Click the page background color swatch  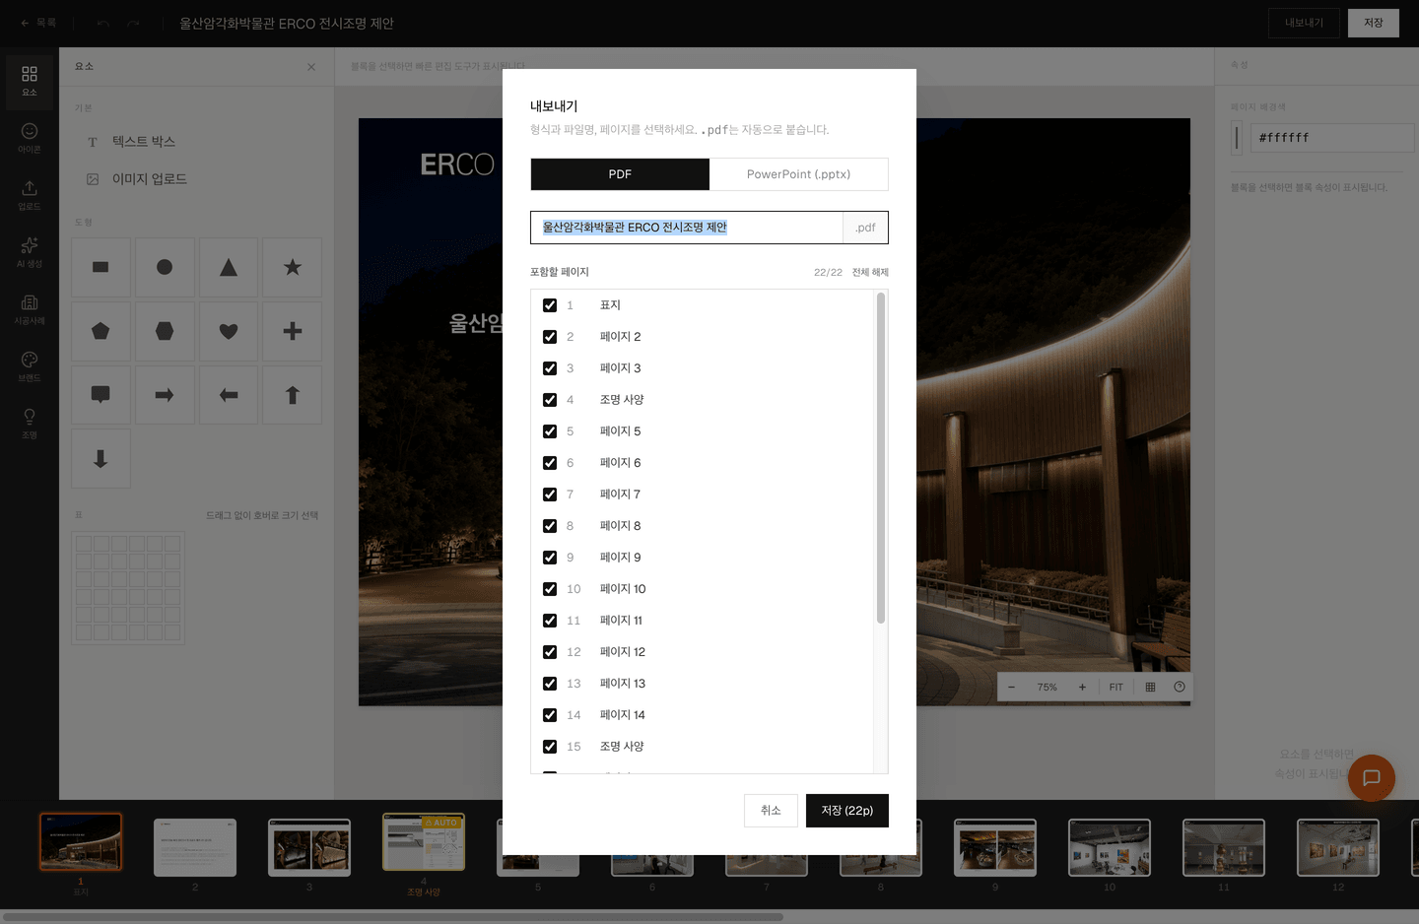[1237, 138]
